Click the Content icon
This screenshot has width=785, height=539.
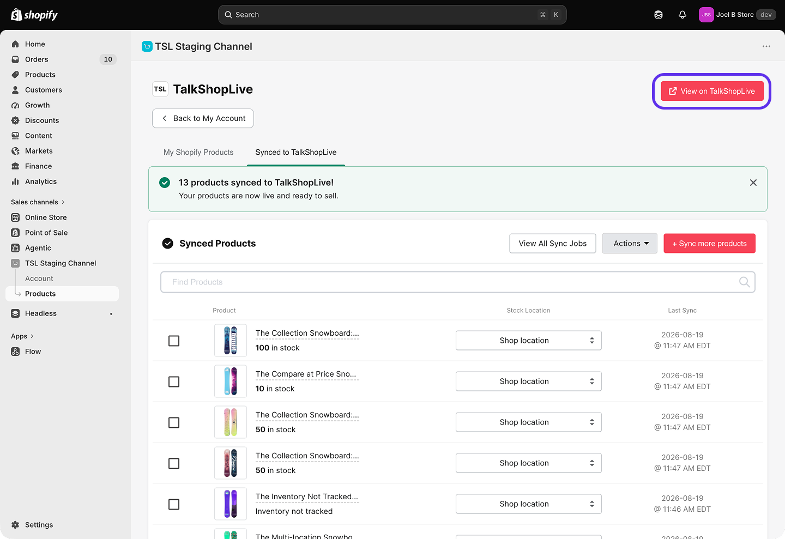[15, 136]
